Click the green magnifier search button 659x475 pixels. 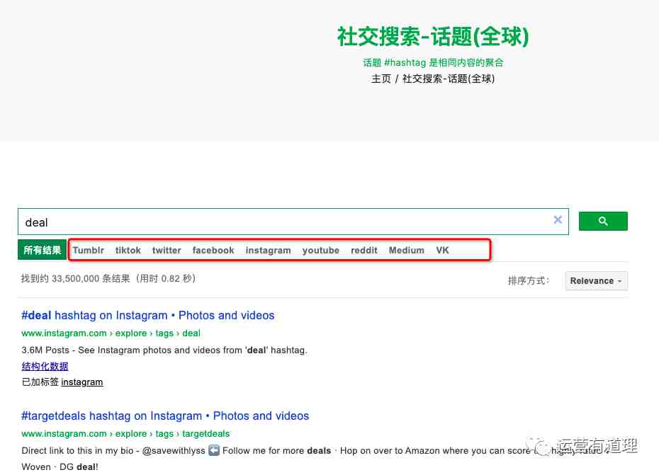[603, 222]
